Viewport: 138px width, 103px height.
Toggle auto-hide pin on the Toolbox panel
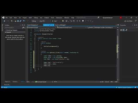tap(22, 25)
